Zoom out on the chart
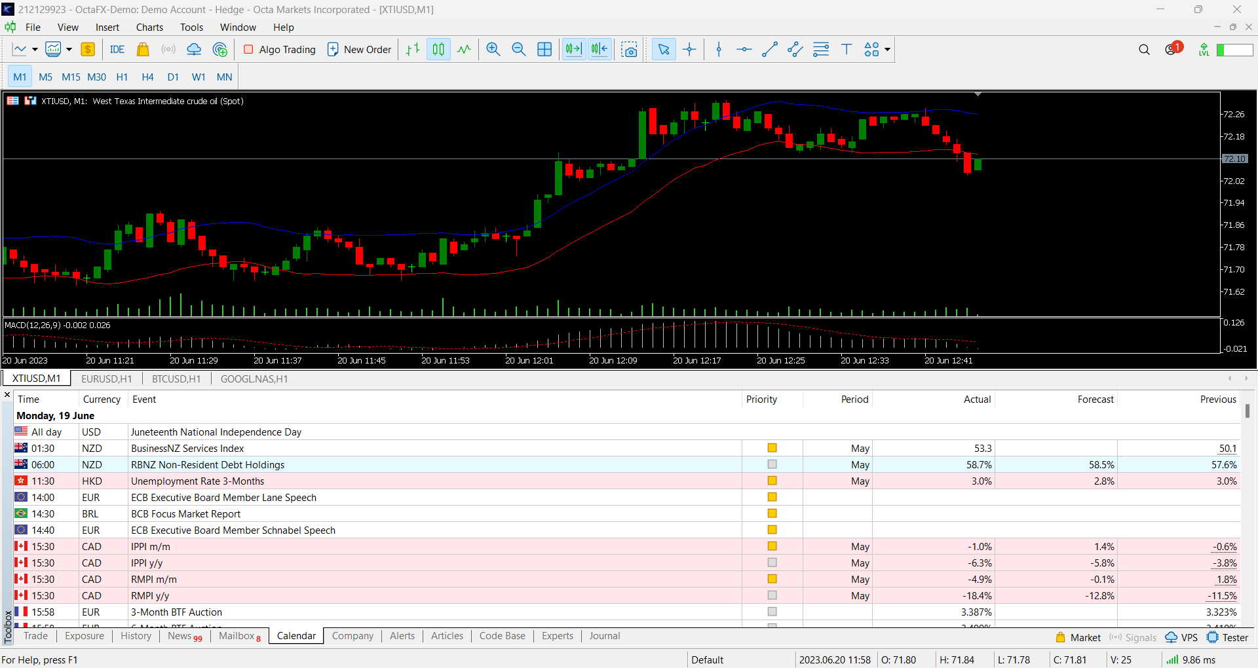This screenshot has height=668, width=1258. (519, 49)
